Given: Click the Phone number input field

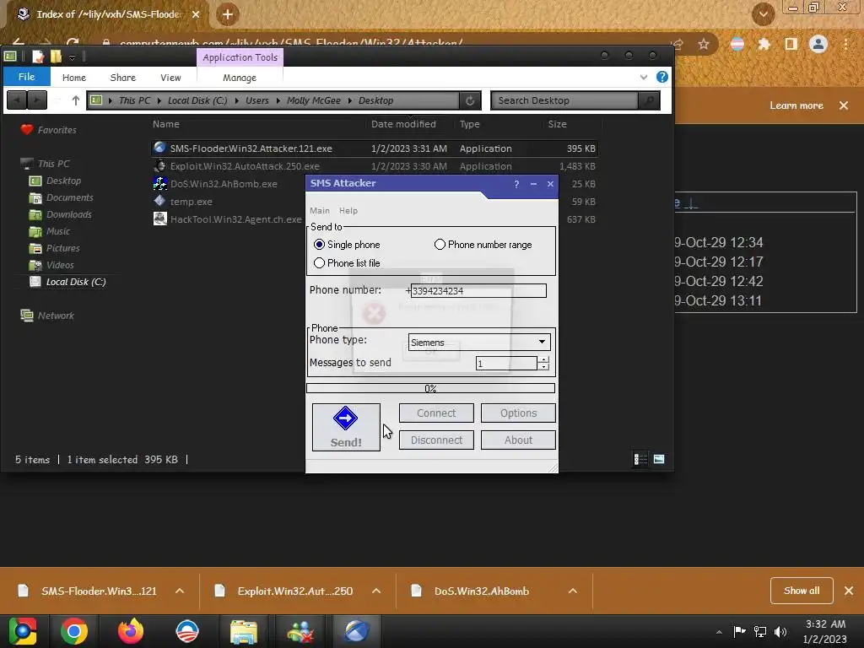Looking at the screenshot, I should pyautogui.click(x=478, y=290).
